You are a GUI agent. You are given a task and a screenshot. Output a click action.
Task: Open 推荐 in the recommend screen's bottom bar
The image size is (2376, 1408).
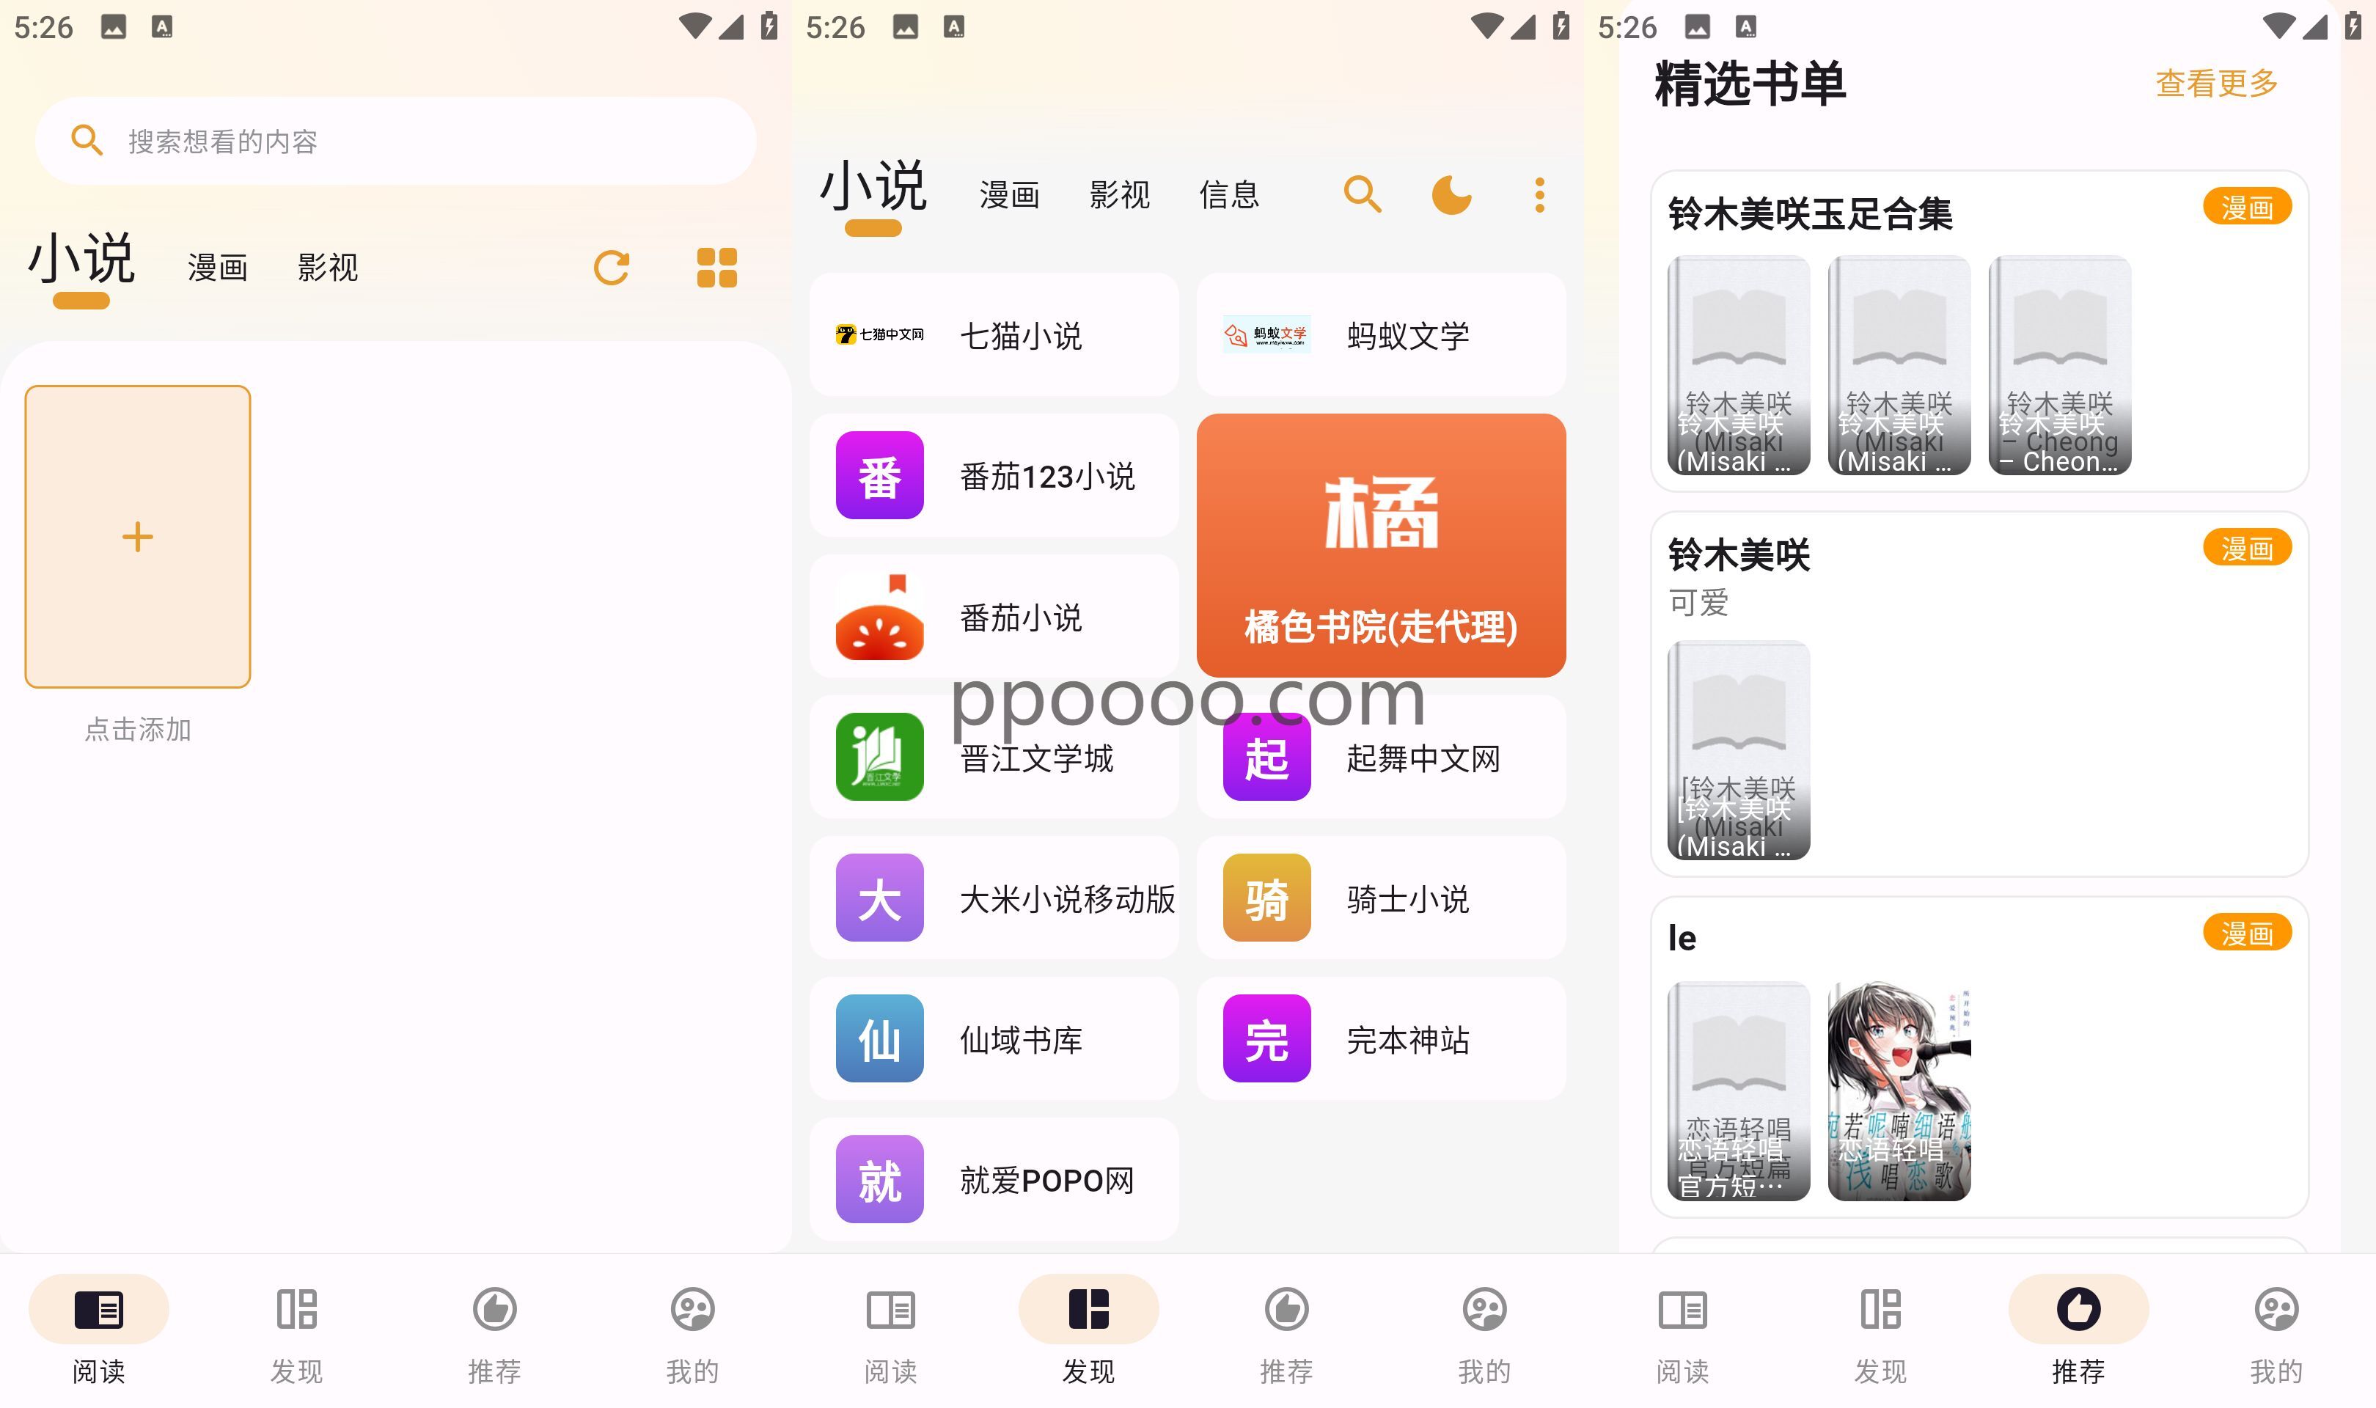pyautogui.click(x=2078, y=1330)
